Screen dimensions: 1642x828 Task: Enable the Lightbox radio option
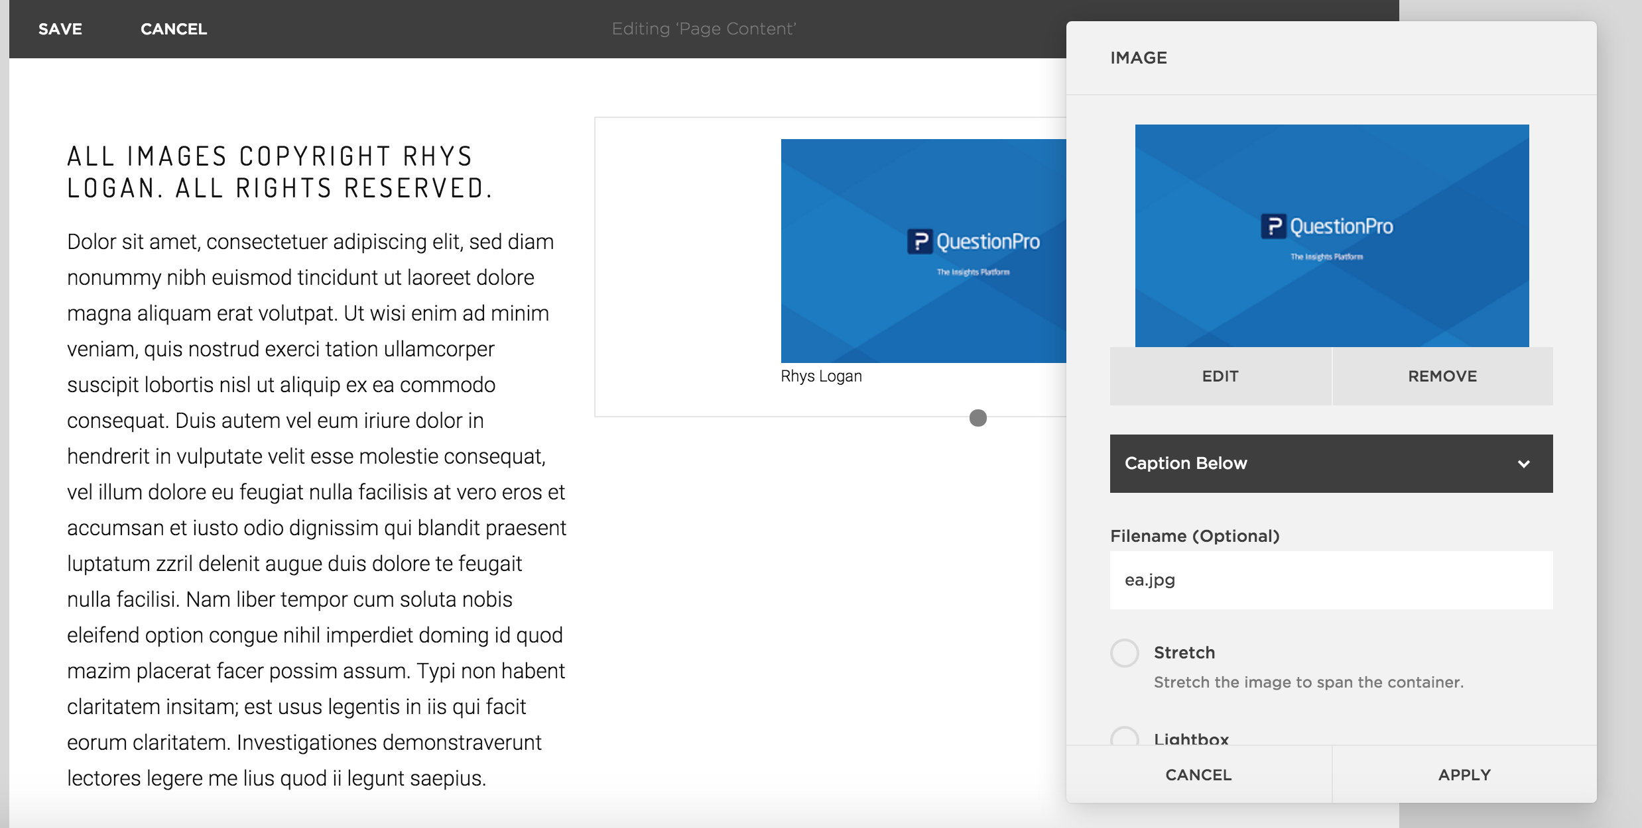1125,737
